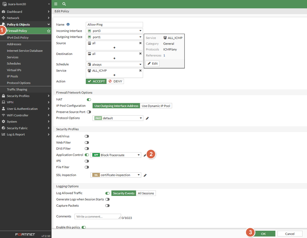Open Block-Traceroute Application Control dropdown

point(116,155)
